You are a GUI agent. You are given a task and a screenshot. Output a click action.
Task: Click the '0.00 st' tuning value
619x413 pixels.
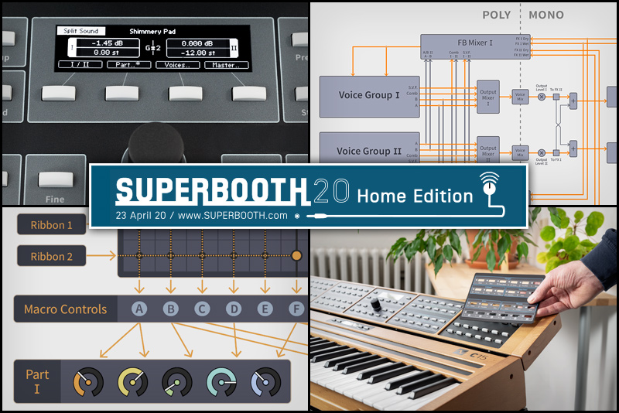point(108,52)
